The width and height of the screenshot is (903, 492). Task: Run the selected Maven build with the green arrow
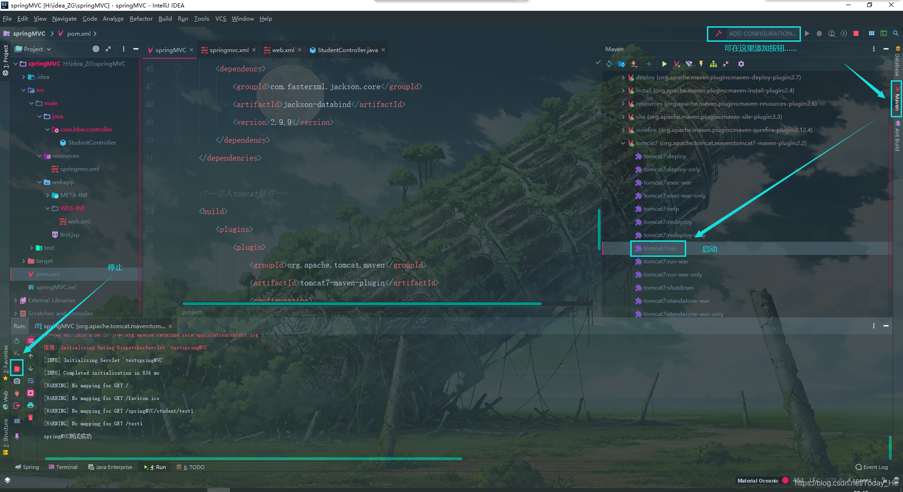[664, 64]
